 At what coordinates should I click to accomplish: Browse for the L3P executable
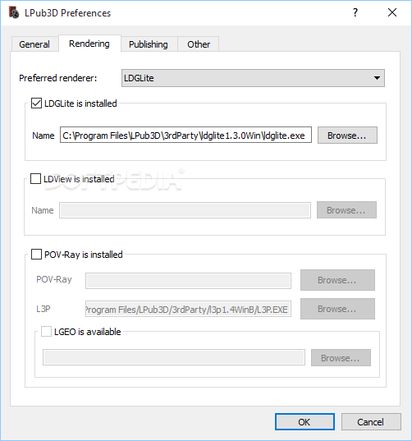337,309
